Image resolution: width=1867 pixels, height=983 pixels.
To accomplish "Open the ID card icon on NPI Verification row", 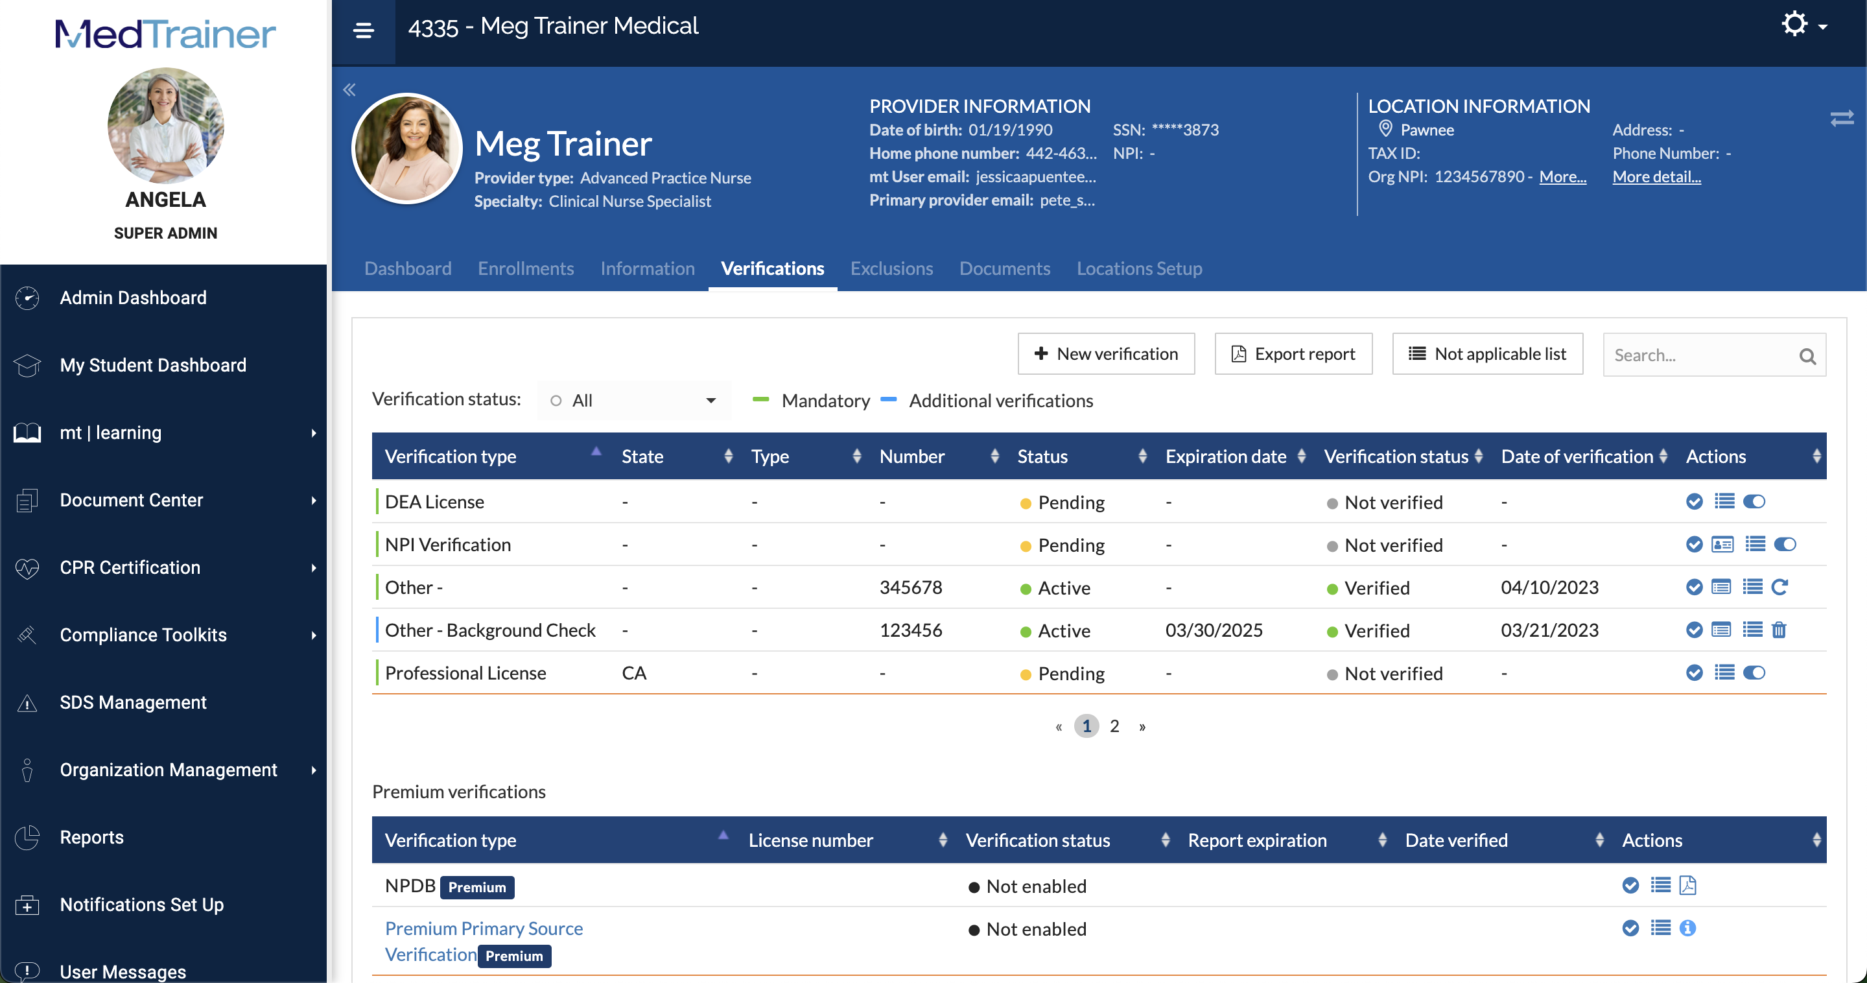I will pyautogui.click(x=1724, y=545).
